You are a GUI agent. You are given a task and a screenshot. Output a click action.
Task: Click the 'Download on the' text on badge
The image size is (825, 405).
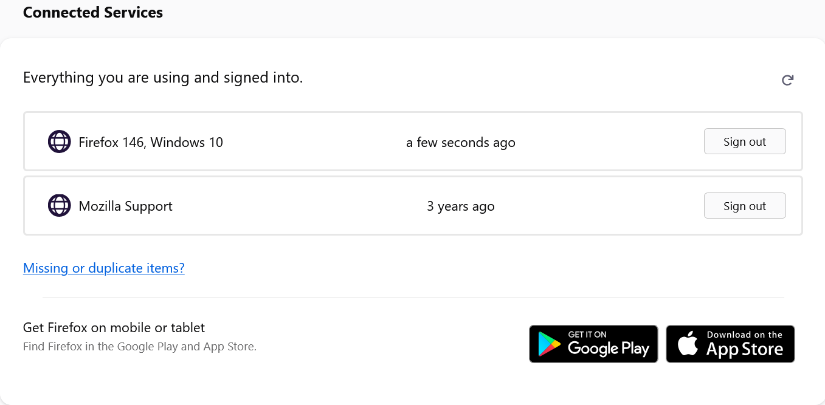click(744, 335)
